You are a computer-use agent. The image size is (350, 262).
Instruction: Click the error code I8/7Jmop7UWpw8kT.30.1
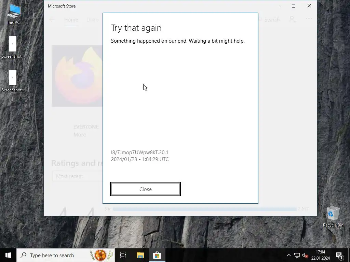[139, 152]
